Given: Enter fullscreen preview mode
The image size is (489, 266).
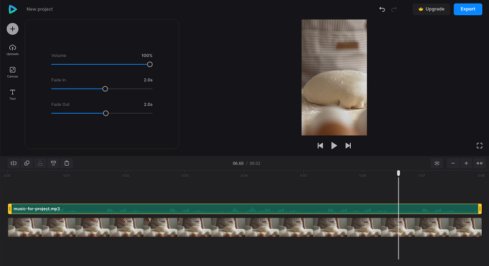Looking at the screenshot, I should 479,146.
